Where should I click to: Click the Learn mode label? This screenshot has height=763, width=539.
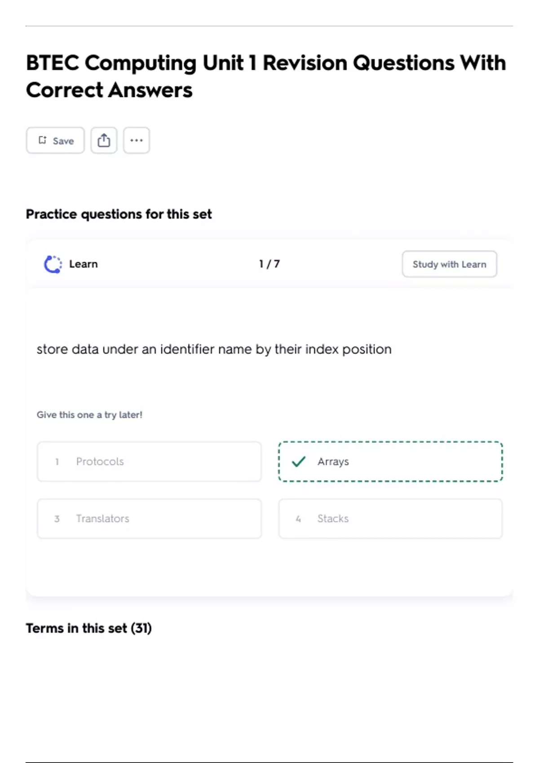pyautogui.click(x=83, y=264)
